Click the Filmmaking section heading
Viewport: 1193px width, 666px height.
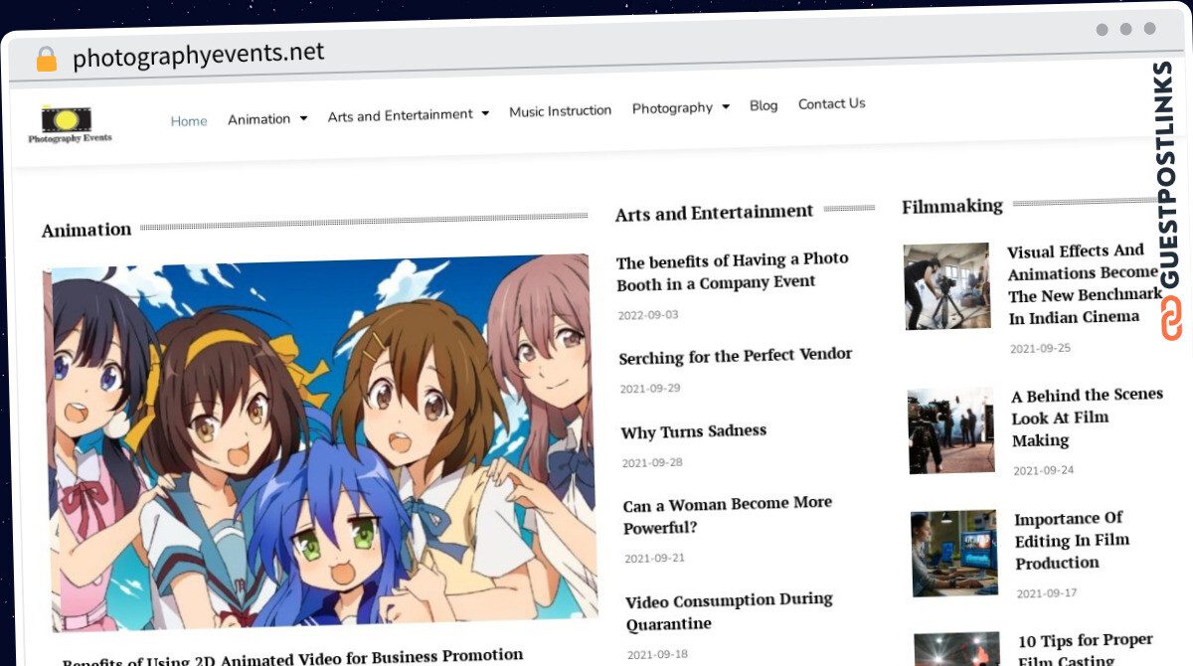(x=952, y=207)
